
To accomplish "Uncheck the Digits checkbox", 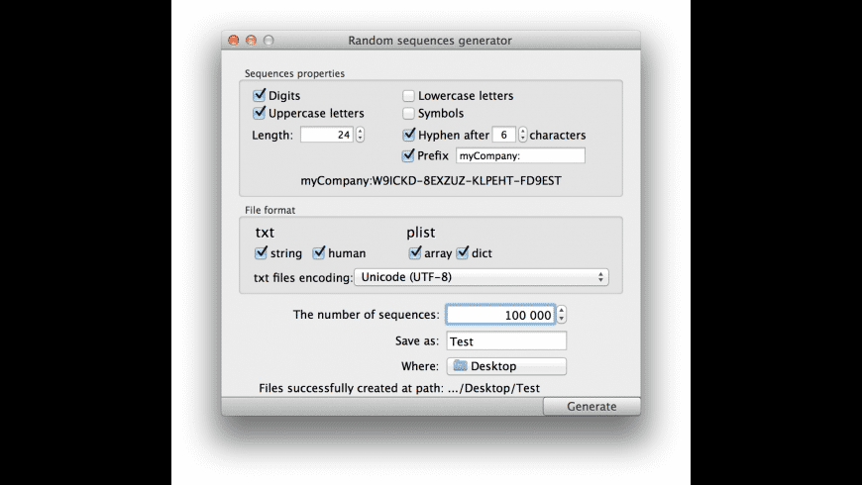I will [x=259, y=96].
